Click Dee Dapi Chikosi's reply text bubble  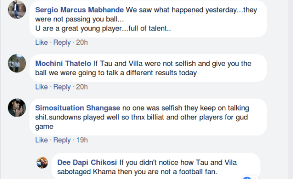coord(156,167)
